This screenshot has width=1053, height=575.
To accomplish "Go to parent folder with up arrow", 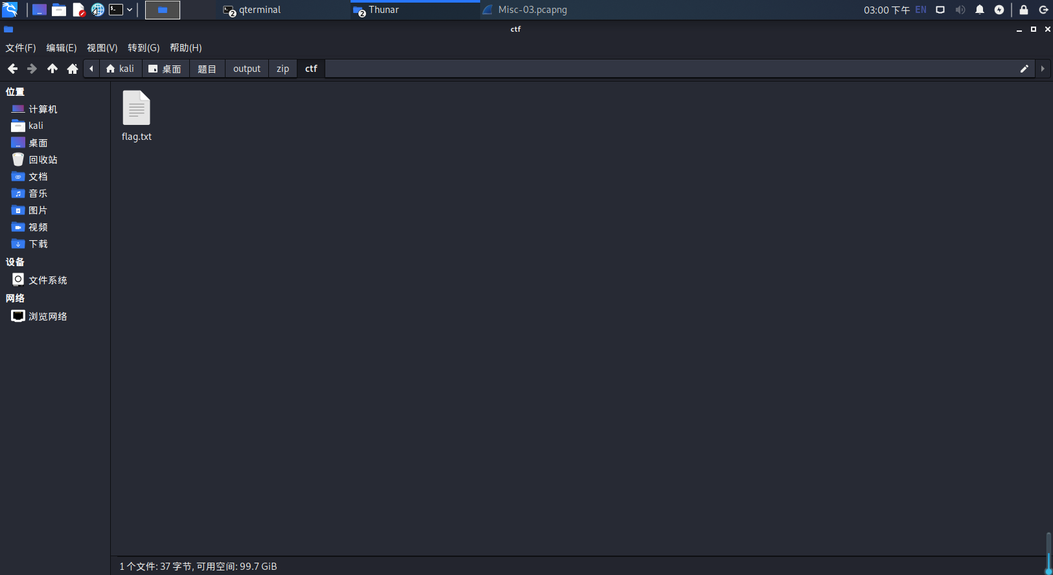I will click(52, 69).
